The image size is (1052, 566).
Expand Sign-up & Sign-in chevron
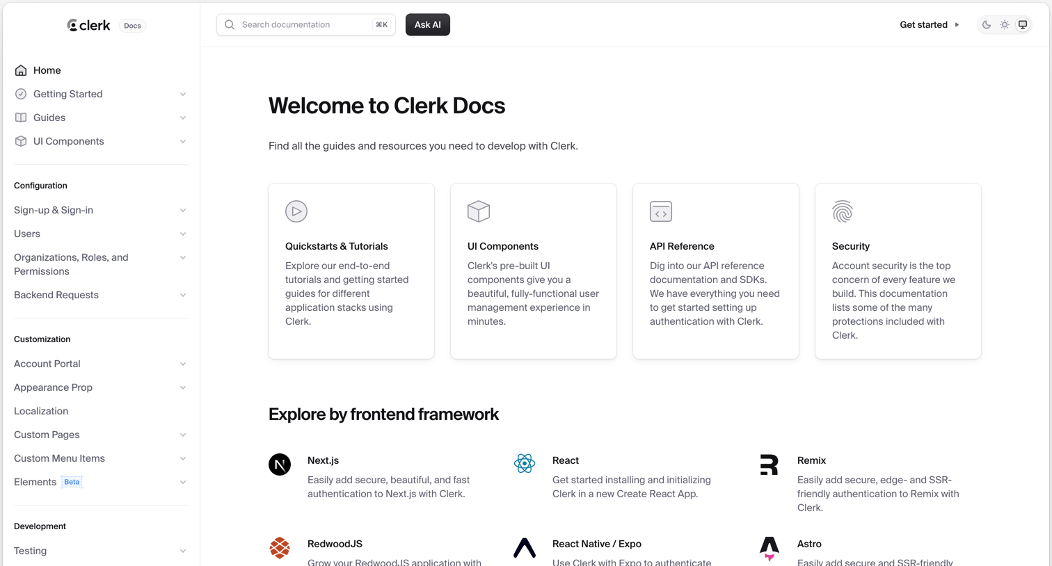[183, 210]
